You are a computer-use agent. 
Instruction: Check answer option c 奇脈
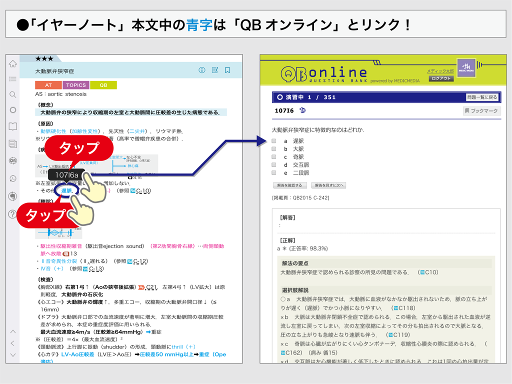(x=274, y=157)
